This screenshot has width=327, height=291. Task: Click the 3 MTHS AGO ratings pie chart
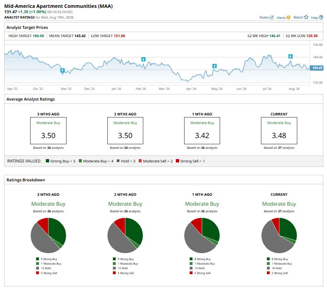point(48,235)
